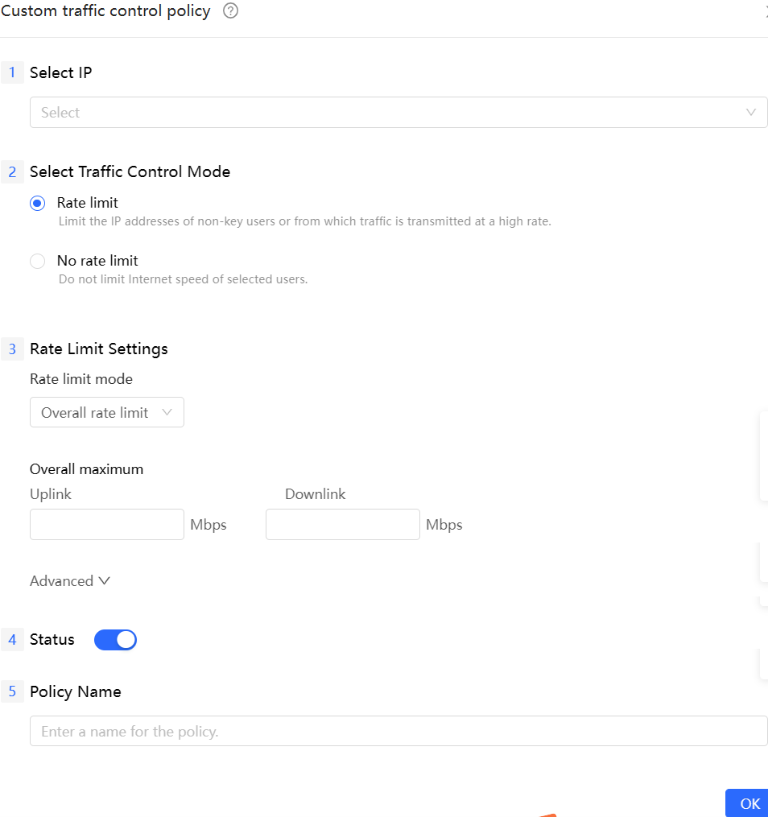
Task: Toggle the Status switch off
Action: (115, 640)
